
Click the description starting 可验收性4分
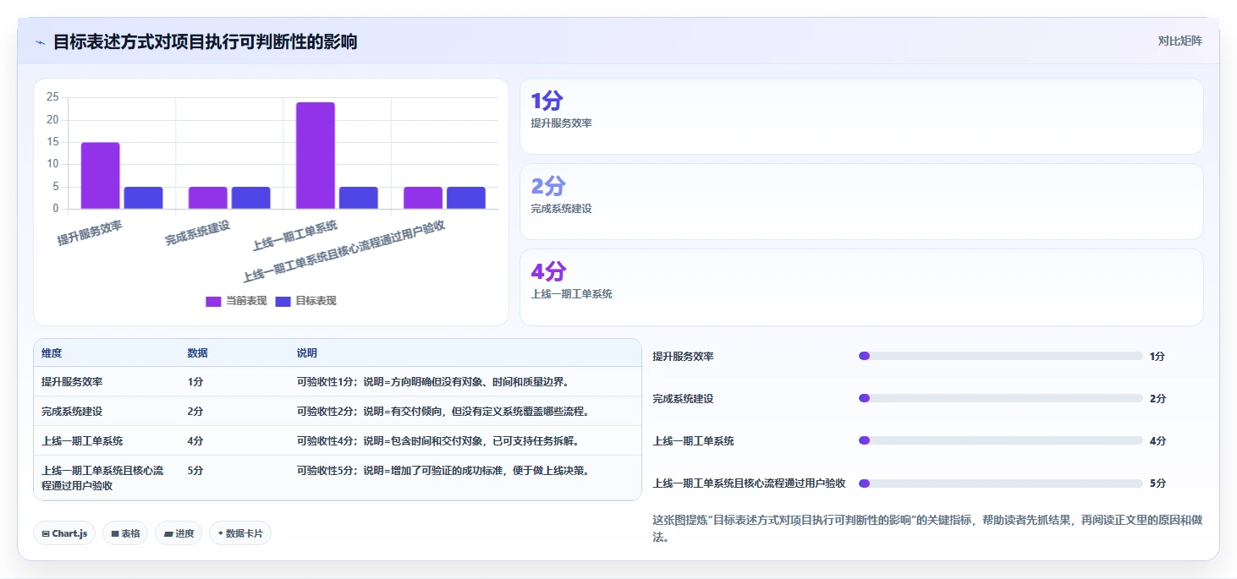(437, 441)
